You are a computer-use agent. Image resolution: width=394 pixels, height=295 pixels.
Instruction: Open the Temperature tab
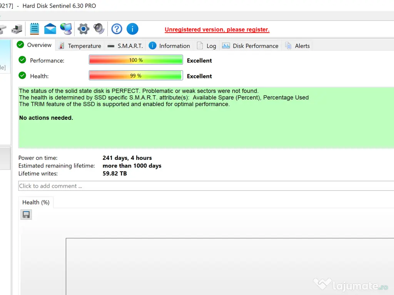click(80, 46)
